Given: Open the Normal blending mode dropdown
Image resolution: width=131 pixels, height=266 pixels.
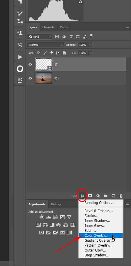Looking at the screenshot, I should [45, 45].
